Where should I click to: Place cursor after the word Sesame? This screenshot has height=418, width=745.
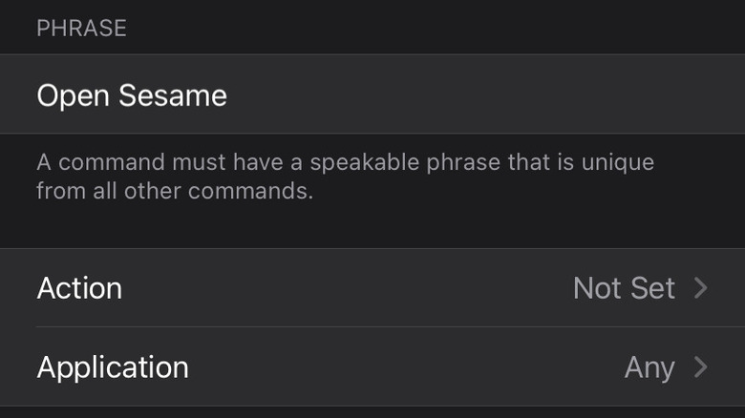(229, 95)
